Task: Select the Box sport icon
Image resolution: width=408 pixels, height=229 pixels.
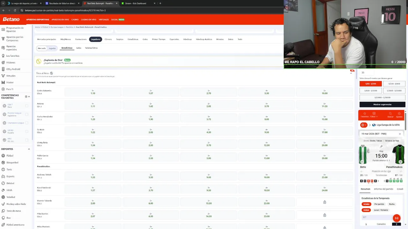Action: coord(3,218)
